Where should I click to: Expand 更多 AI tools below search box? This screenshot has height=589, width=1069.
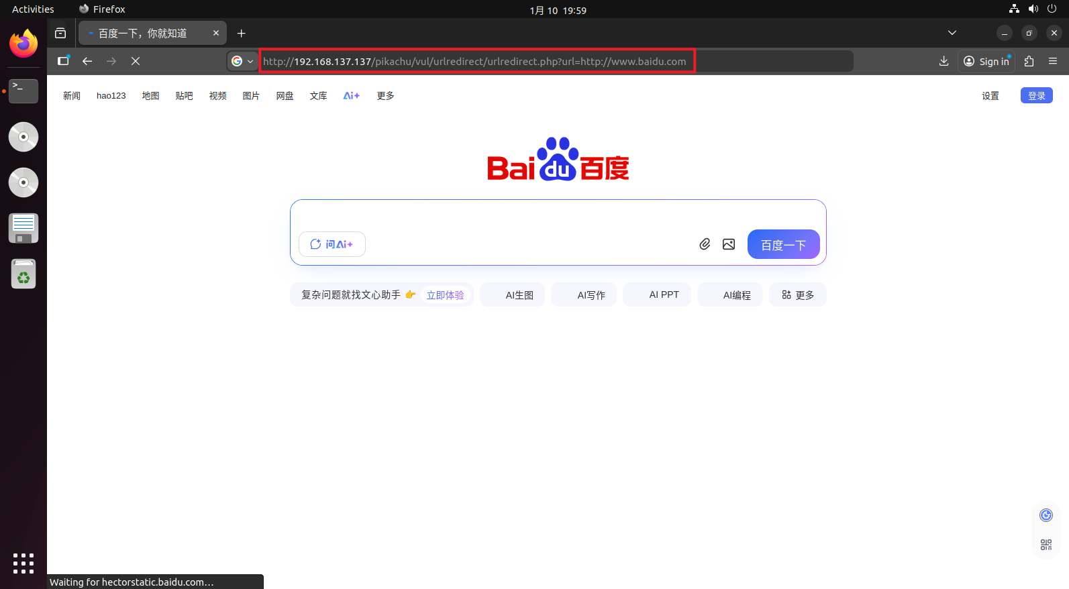point(798,294)
